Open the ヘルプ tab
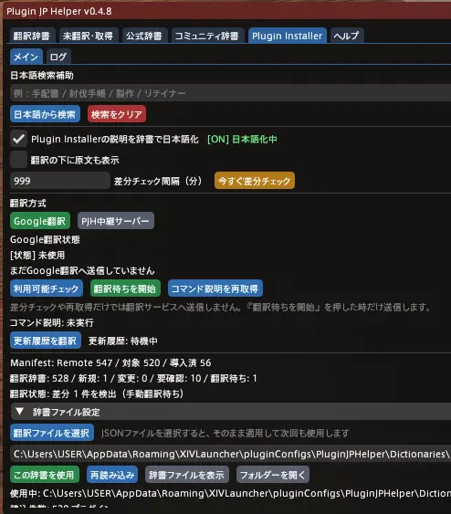This screenshot has width=451, height=514. 346,36
